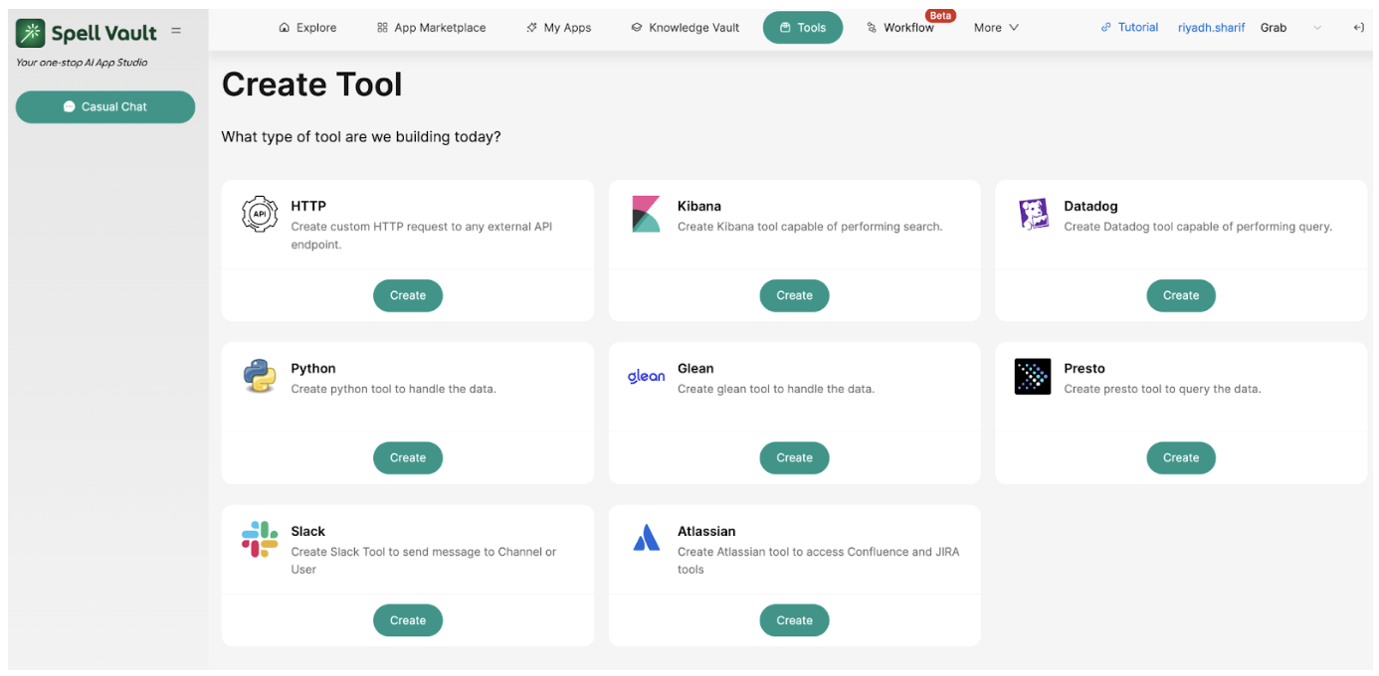Collapse sidebar using the hamburger icon

[x=176, y=31]
